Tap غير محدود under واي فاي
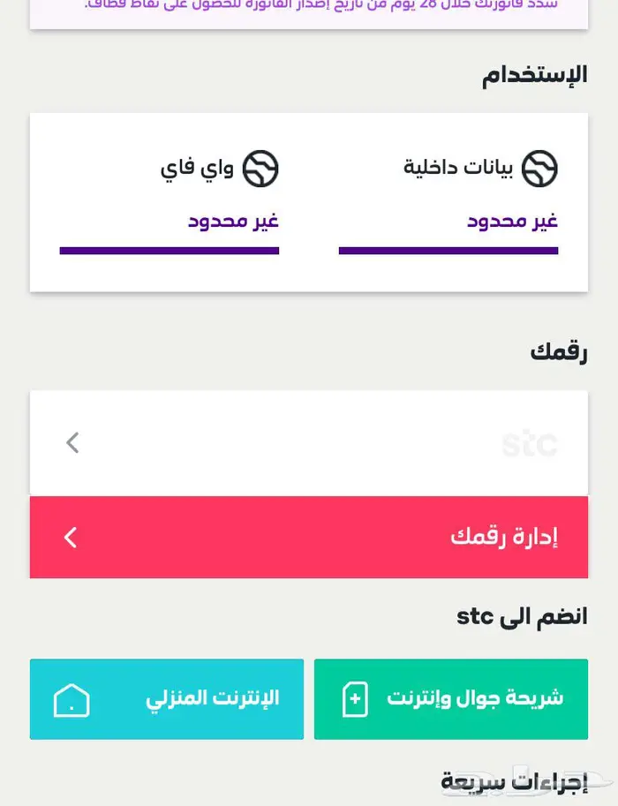 [x=233, y=221]
